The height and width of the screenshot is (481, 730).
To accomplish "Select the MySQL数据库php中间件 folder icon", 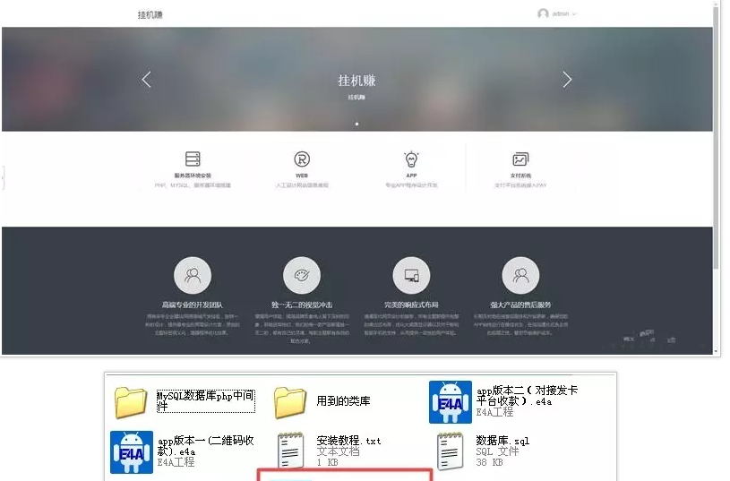I will click(x=131, y=402).
